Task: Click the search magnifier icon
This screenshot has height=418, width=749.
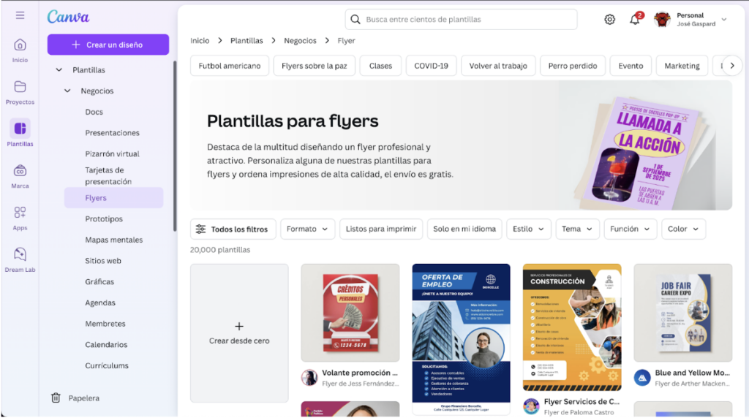Action: (x=355, y=20)
